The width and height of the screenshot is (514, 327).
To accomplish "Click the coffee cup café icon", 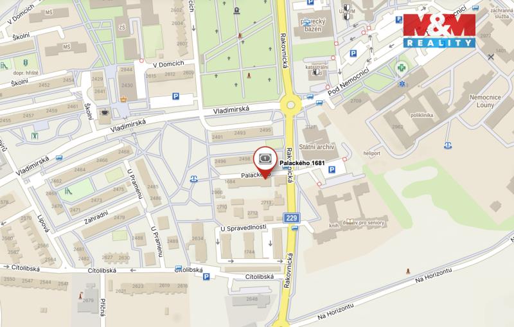I will 105,112.
